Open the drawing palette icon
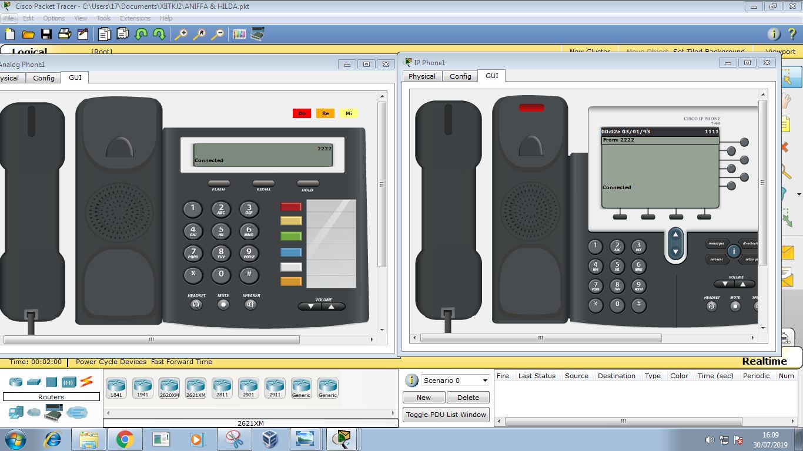803x451 pixels. click(x=239, y=34)
